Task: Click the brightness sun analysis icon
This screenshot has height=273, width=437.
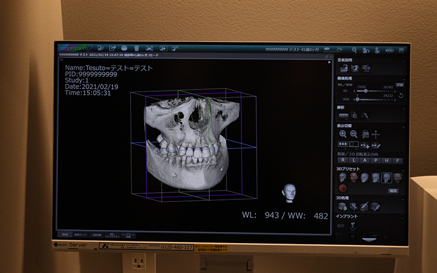Action: [354, 116]
